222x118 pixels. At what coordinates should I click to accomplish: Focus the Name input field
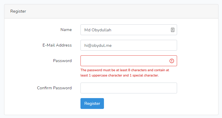129,30
